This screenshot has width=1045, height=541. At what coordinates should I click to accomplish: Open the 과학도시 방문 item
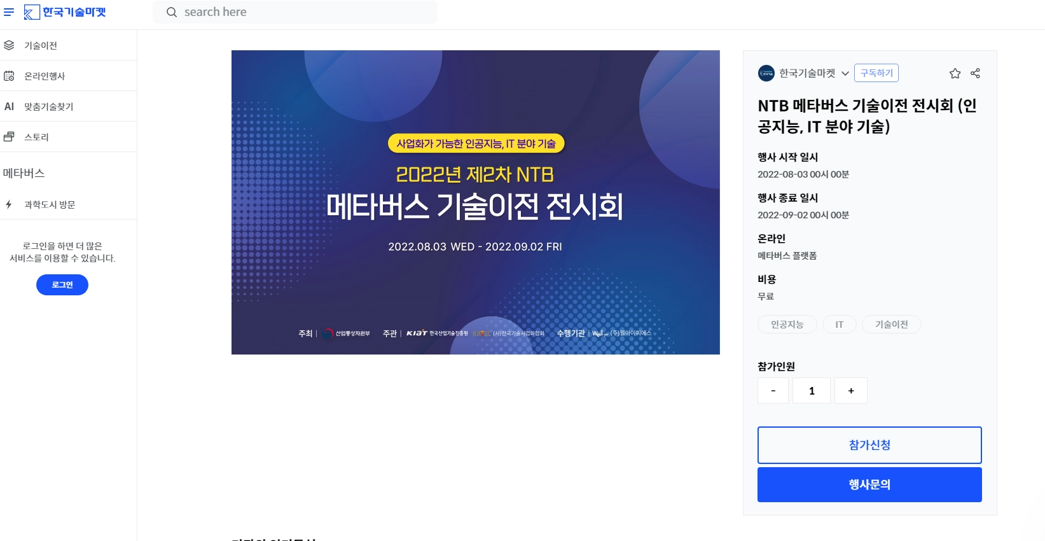coord(69,204)
